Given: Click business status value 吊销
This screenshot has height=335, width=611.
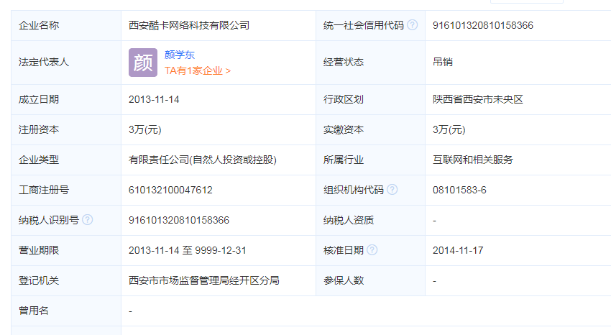Looking at the screenshot, I should (443, 63).
